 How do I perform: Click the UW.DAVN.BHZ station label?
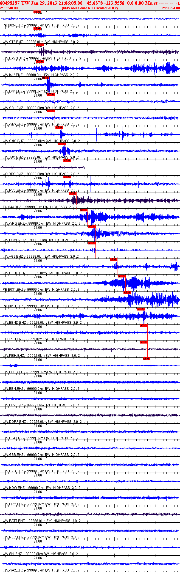(14, 58)
